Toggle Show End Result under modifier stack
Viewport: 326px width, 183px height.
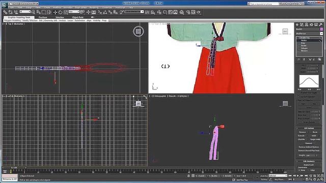point(304,59)
